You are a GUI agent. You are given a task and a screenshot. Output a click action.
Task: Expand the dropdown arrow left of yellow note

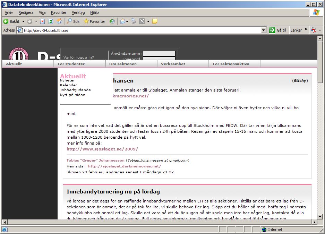tap(148, 21)
